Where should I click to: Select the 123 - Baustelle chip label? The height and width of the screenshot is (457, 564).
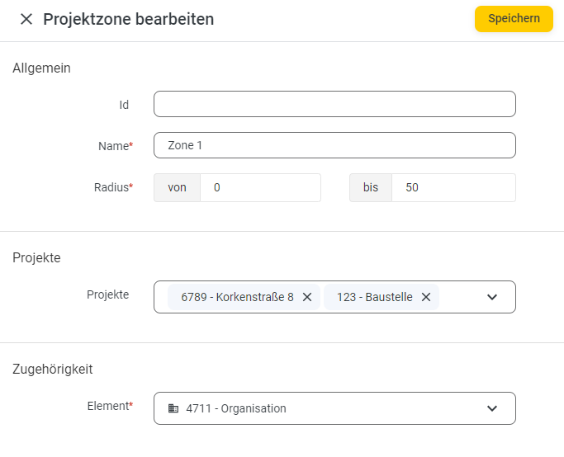pyautogui.click(x=374, y=297)
